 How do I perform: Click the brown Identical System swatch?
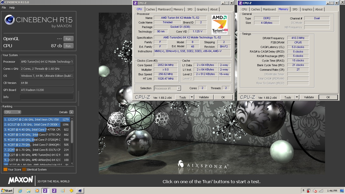[x=24, y=169]
